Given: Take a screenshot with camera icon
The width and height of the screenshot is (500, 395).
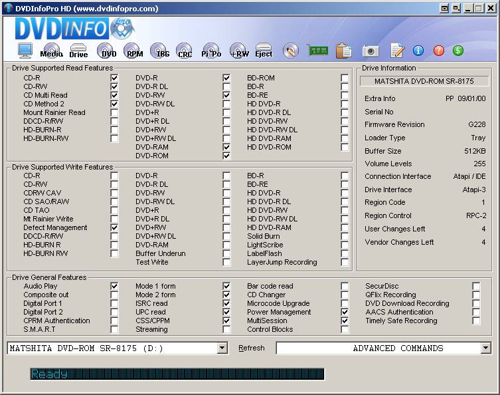Looking at the screenshot, I should click(371, 51).
